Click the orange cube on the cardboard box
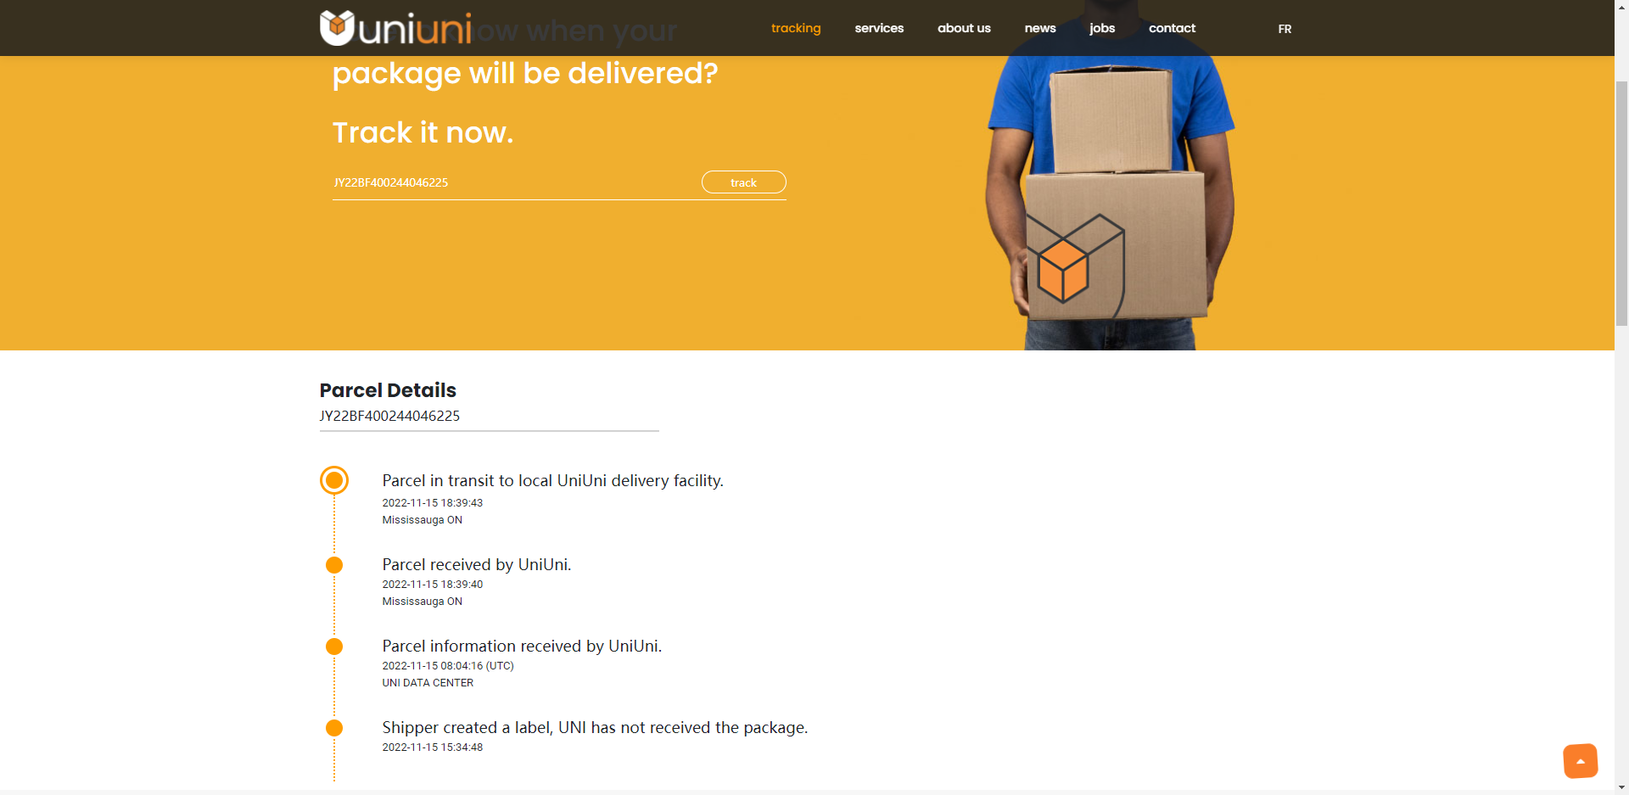The image size is (1629, 795). click(x=1063, y=271)
